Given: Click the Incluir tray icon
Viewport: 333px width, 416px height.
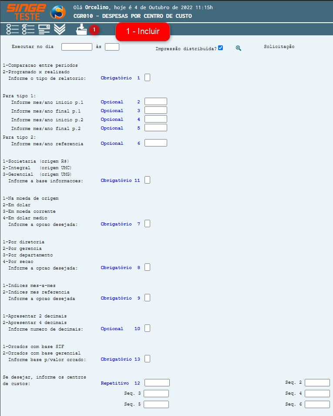Looking at the screenshot, I should pyautogui.click(x=81, y=30).
